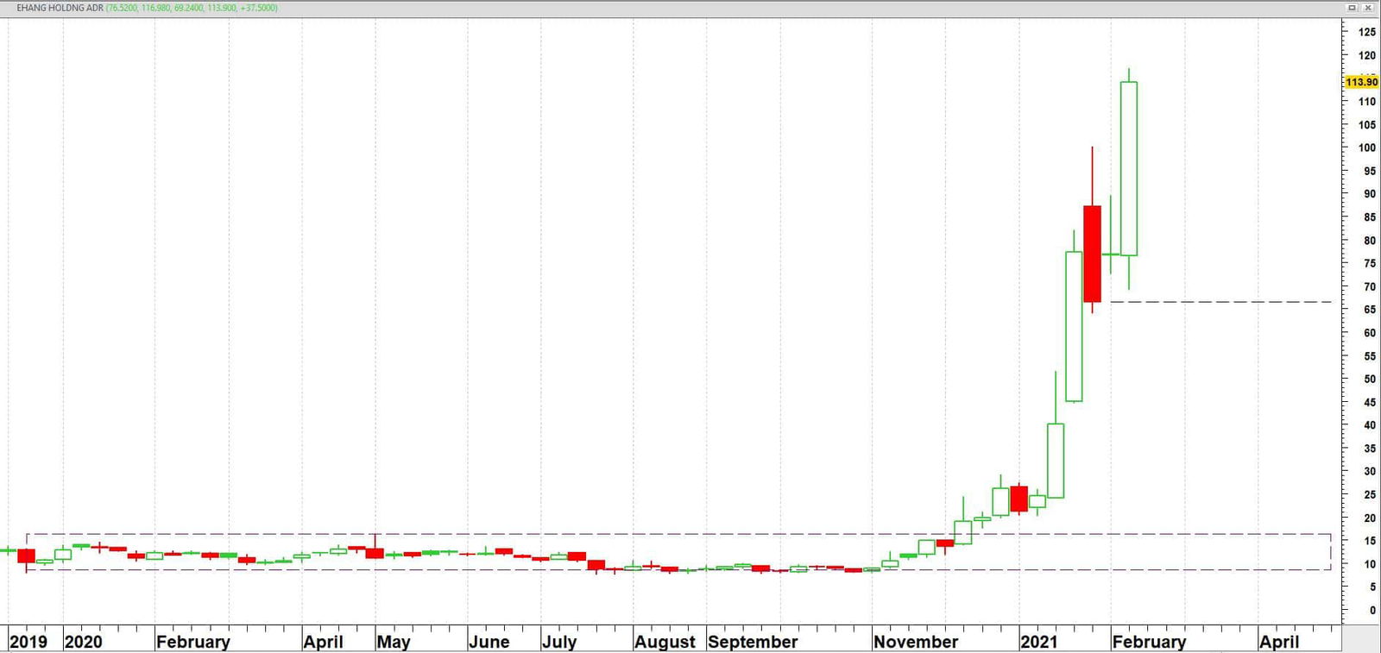Click the 100 price axis label
The height and width of the screenshot is (653, 1381).
point(1367,148)
